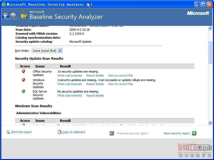Click the red shield for Office Security Updates

24,71
